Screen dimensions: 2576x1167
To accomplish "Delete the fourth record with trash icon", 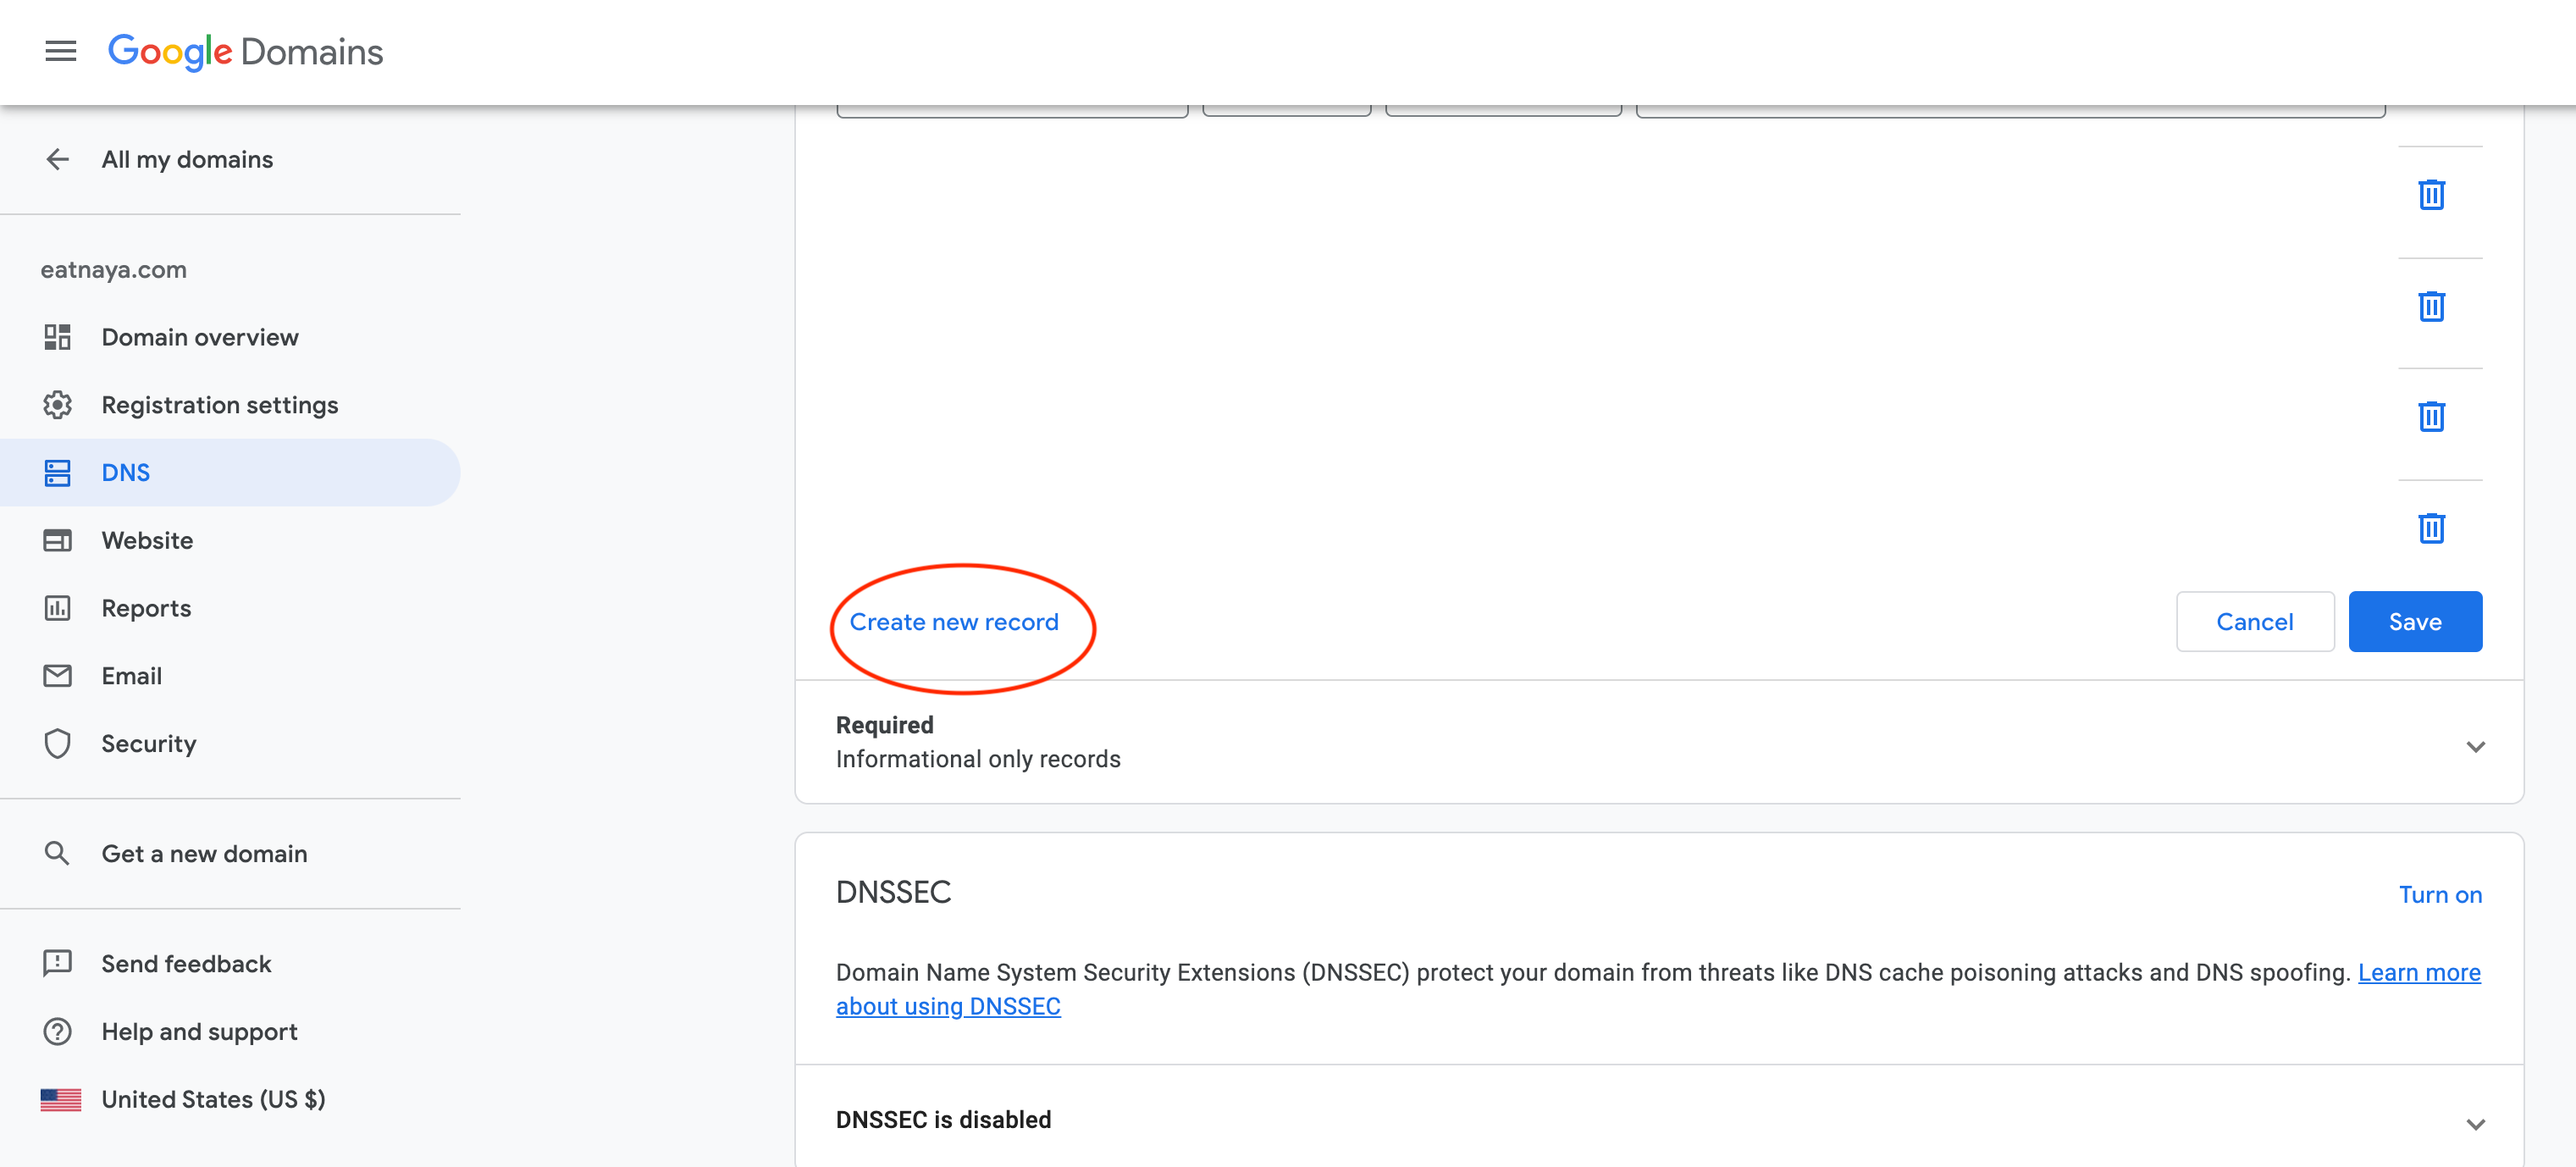I will pos(2431,528).
